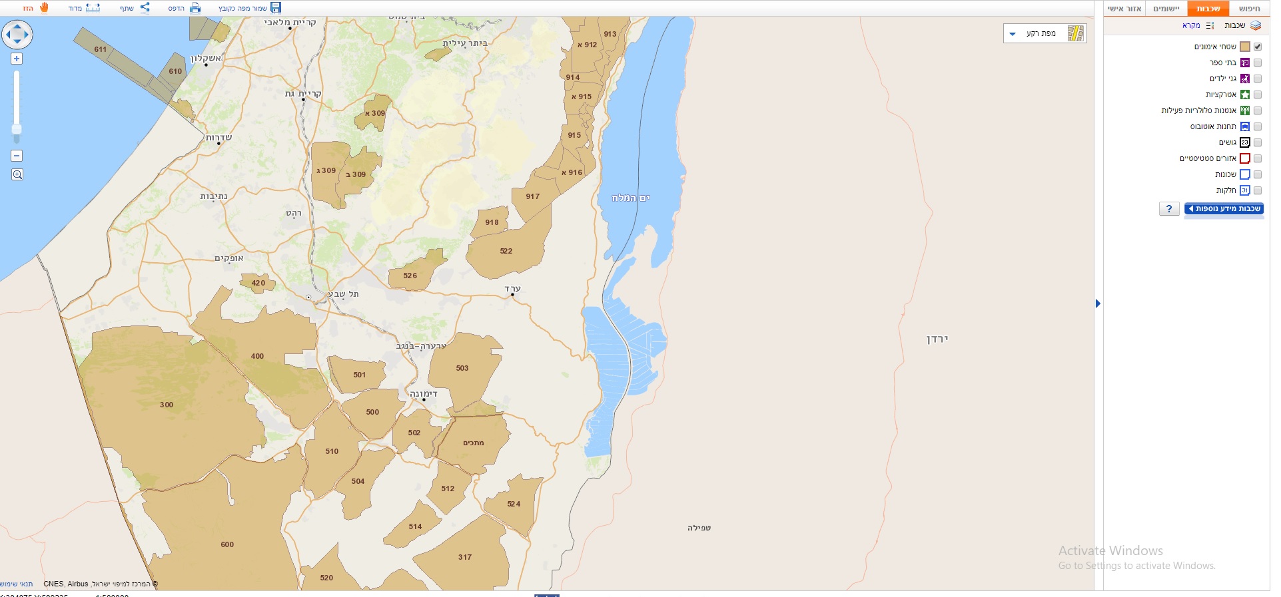Screen dimensions: 1281x597
Task: Switch to the יישומים tab
Action: point(1166,9)
